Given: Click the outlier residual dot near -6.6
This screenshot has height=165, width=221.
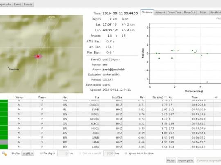Looking at the screenshot, I should [207, 82].
